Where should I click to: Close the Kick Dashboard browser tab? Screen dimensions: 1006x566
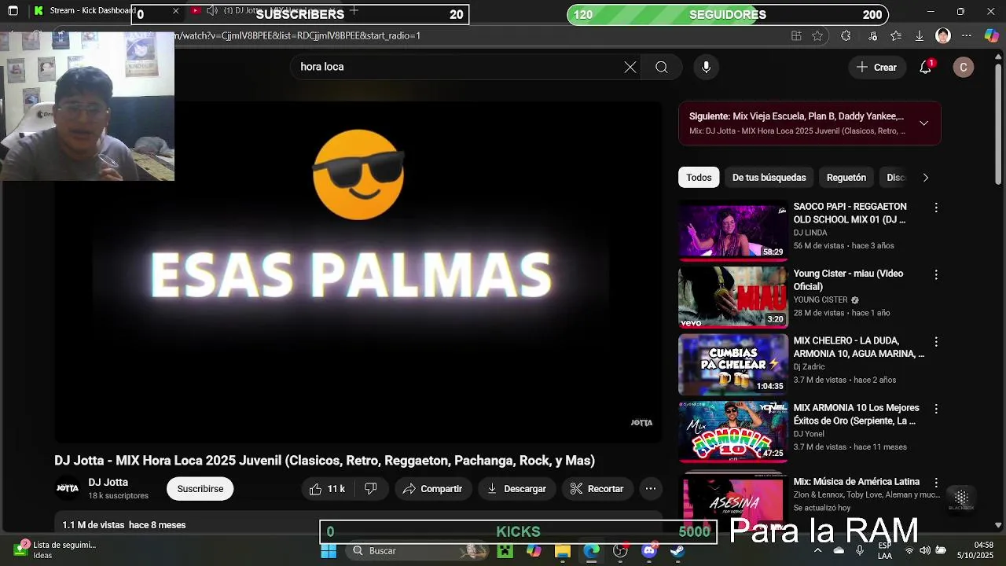(175, 11)
